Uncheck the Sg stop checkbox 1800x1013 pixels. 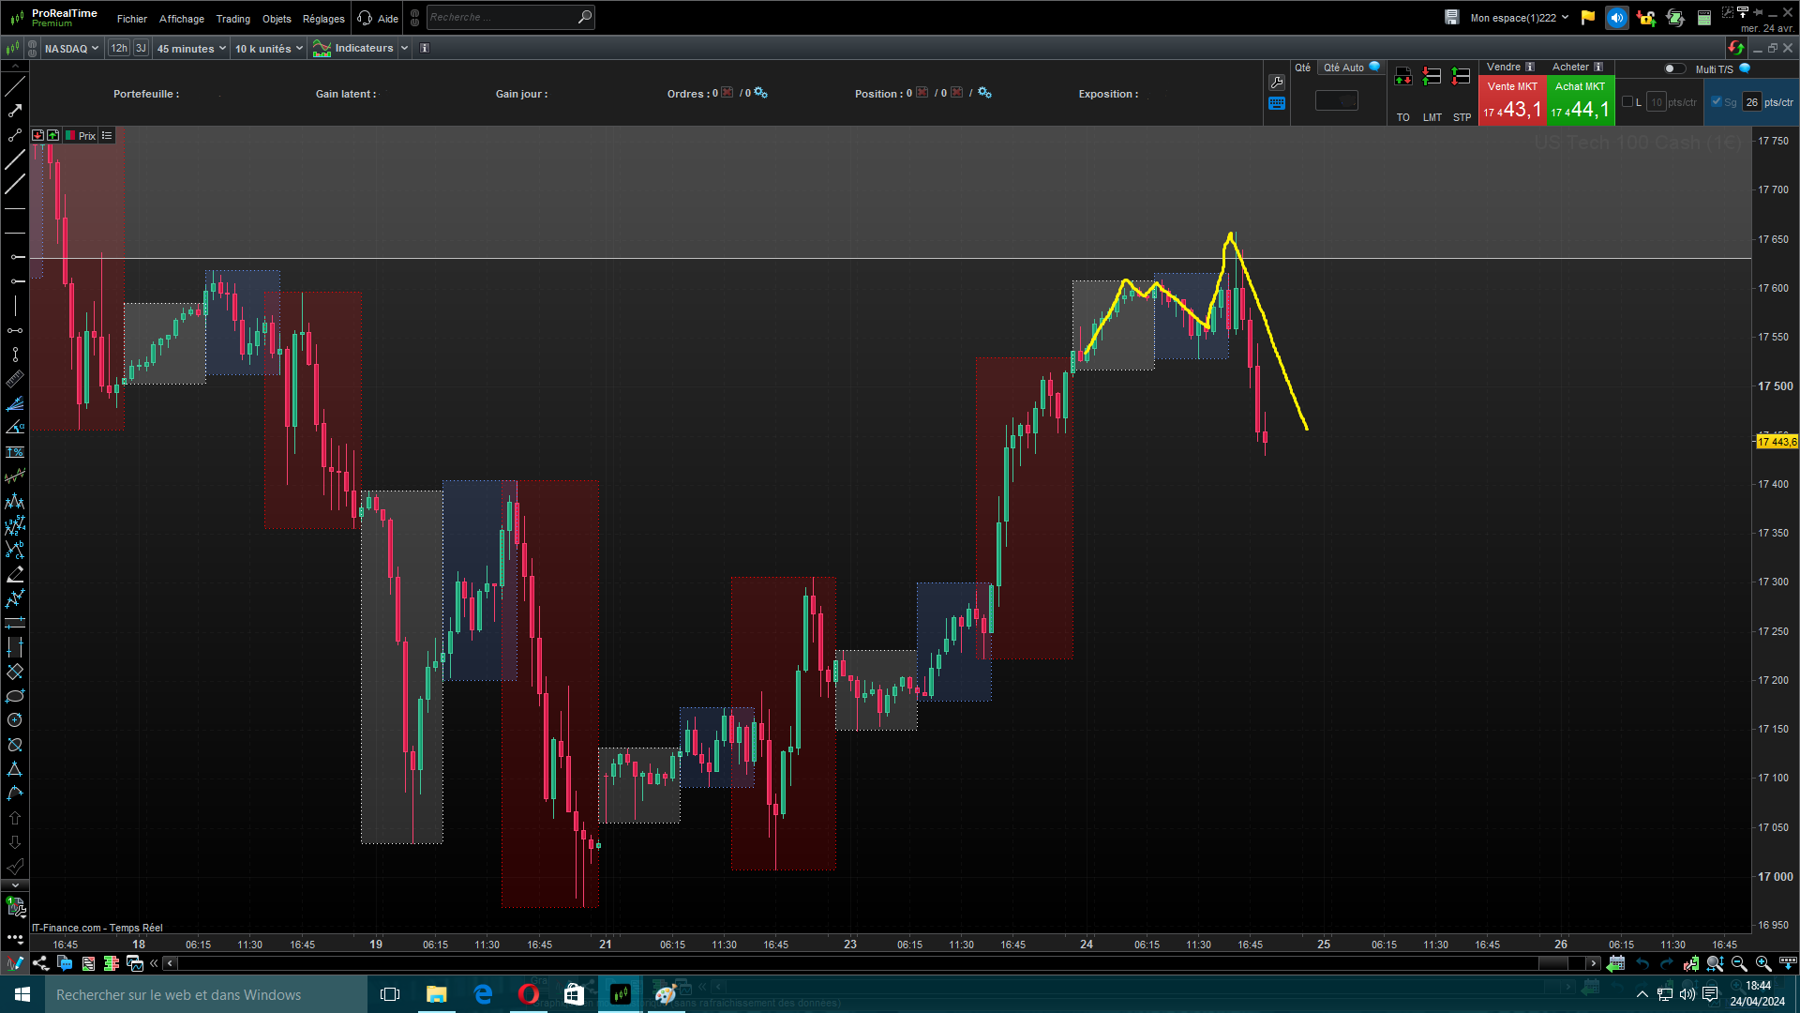(1717, 102)
